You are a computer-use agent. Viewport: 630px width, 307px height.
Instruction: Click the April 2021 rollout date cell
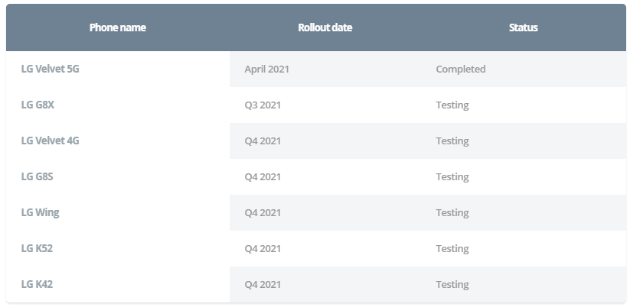coord(267,69)
